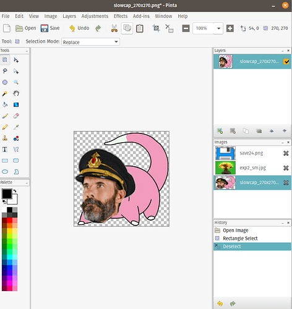Open the Effects menu

coord(121,16)
